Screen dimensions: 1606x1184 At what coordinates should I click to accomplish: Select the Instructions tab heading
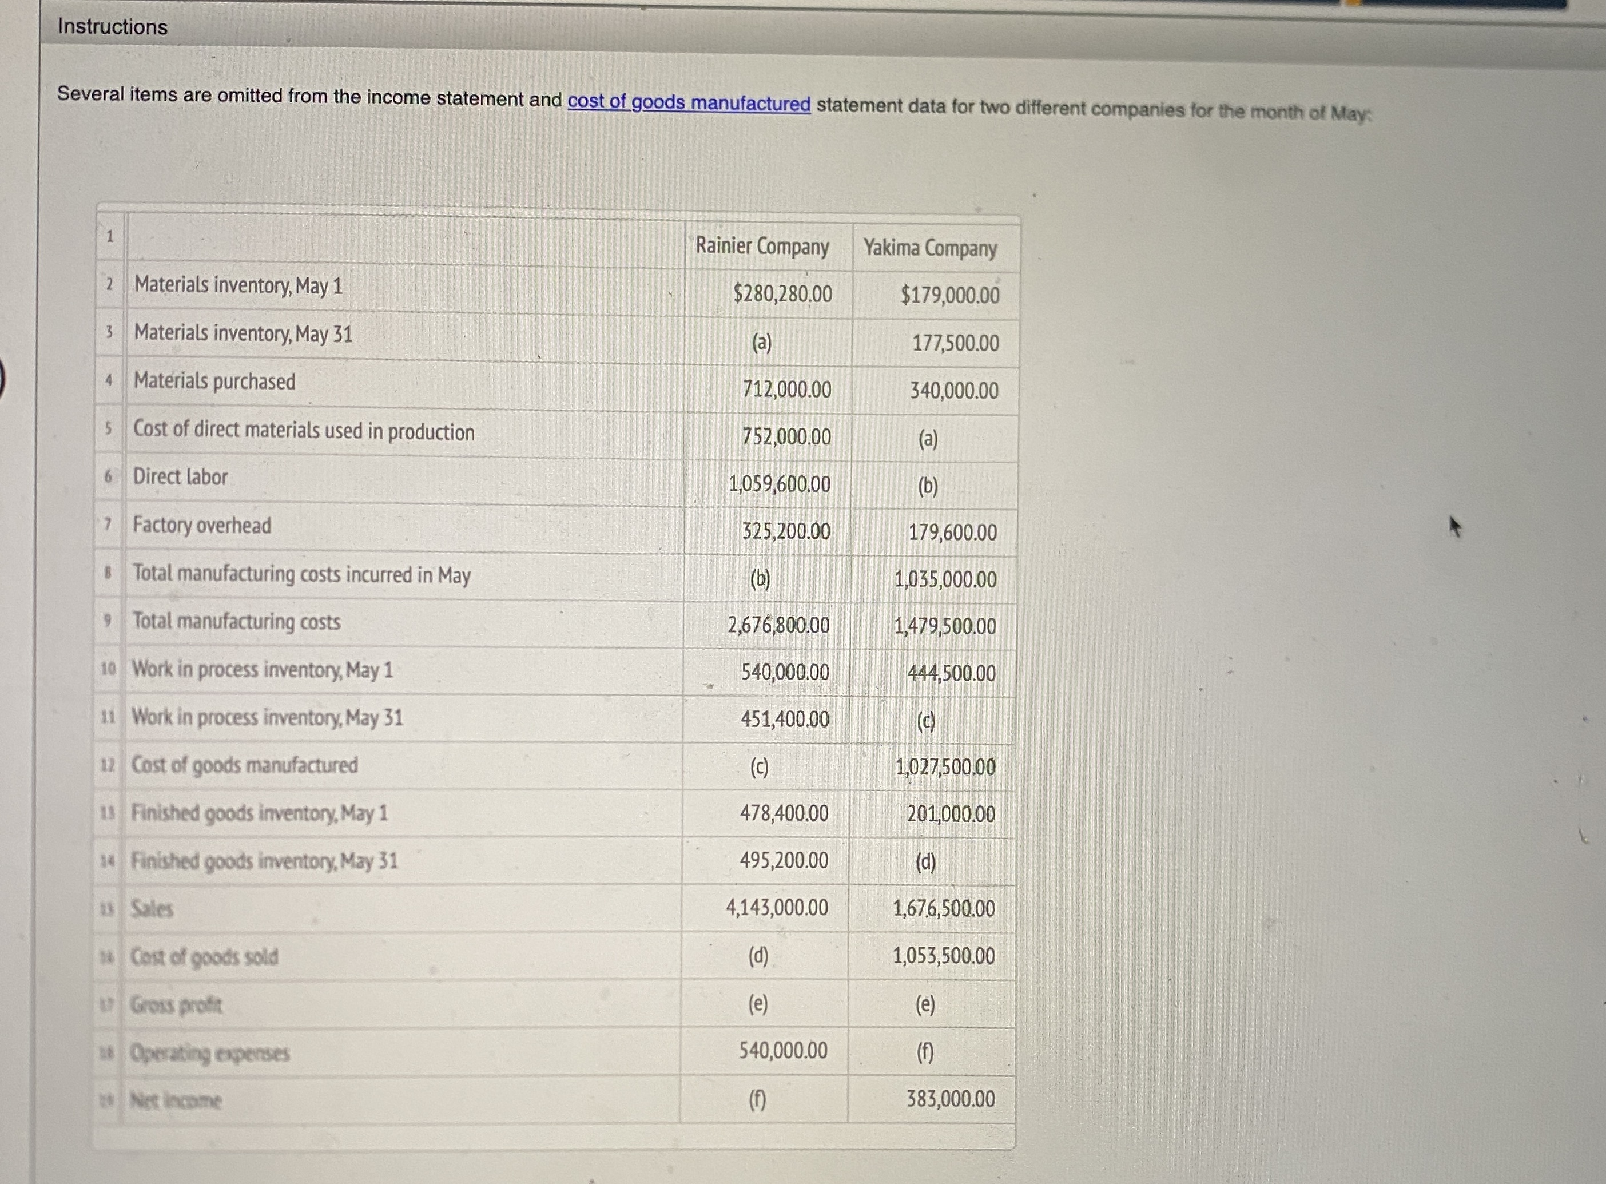coord(113,26)
